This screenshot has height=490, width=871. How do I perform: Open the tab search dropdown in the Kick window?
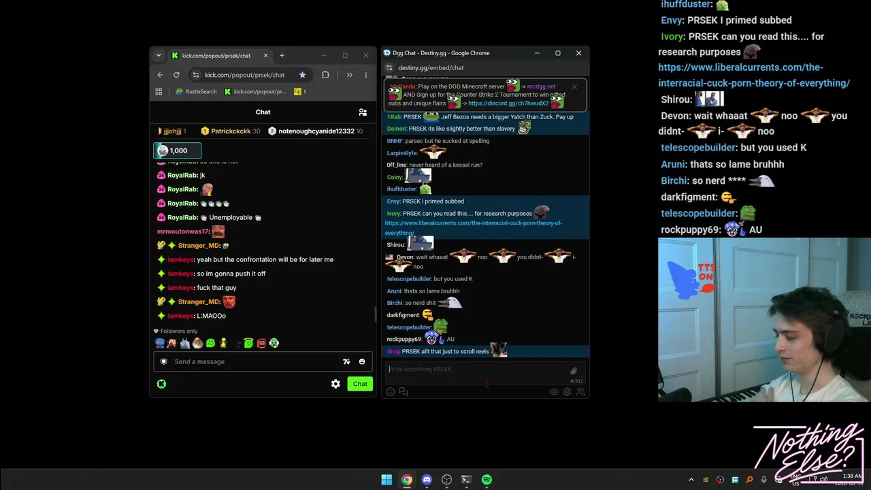(x=159, y=55)
